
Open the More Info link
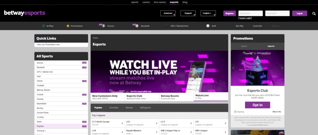(x=277, y=112)
